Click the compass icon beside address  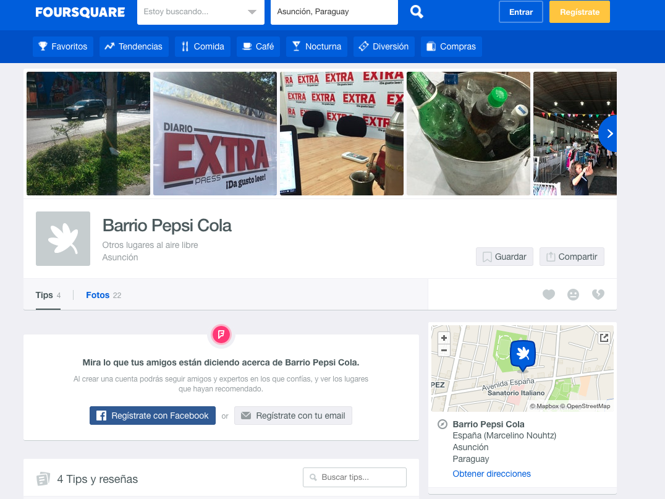(443, 424)
